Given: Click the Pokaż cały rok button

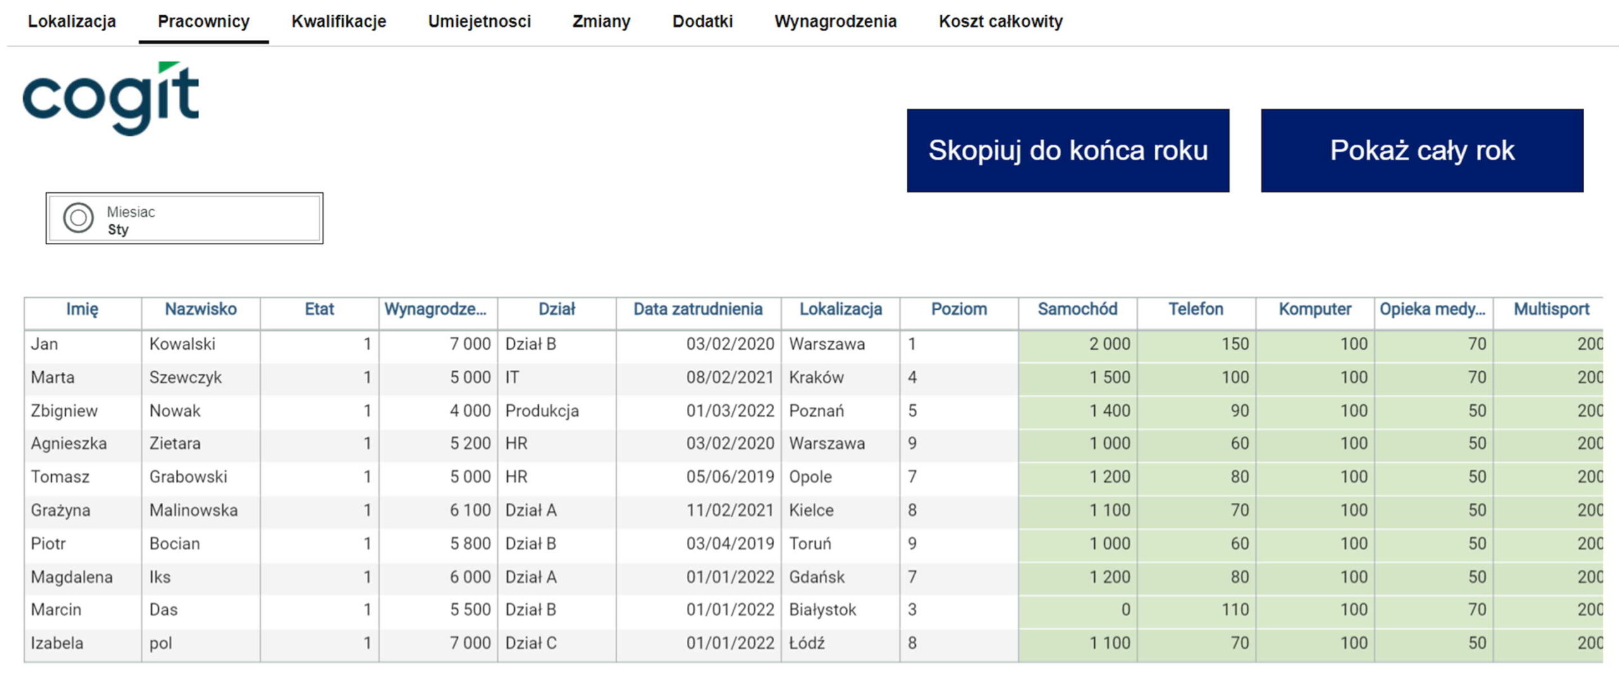Looking at the screenshot, I should [1422, 150].
